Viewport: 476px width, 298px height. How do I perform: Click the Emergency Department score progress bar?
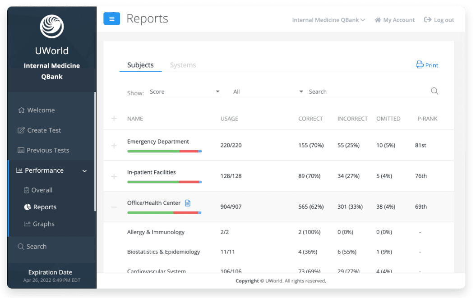[x=164, y=151]
